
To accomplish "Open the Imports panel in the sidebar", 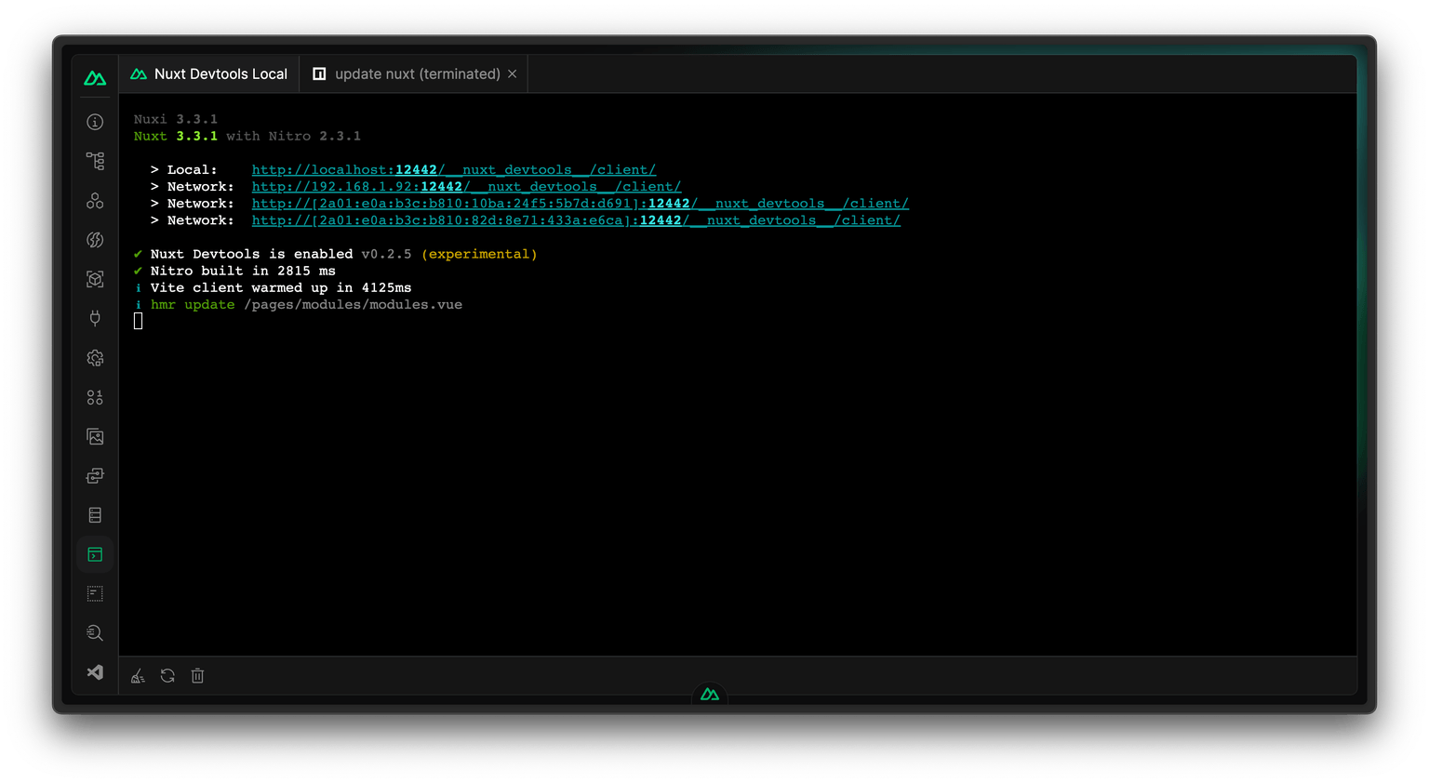I will pos(94,239).
